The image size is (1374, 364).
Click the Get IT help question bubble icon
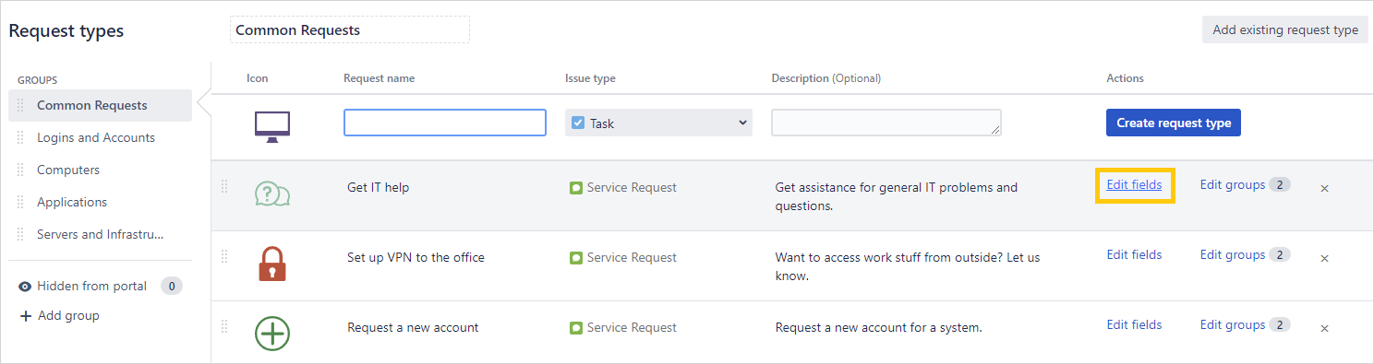point(271,194)
